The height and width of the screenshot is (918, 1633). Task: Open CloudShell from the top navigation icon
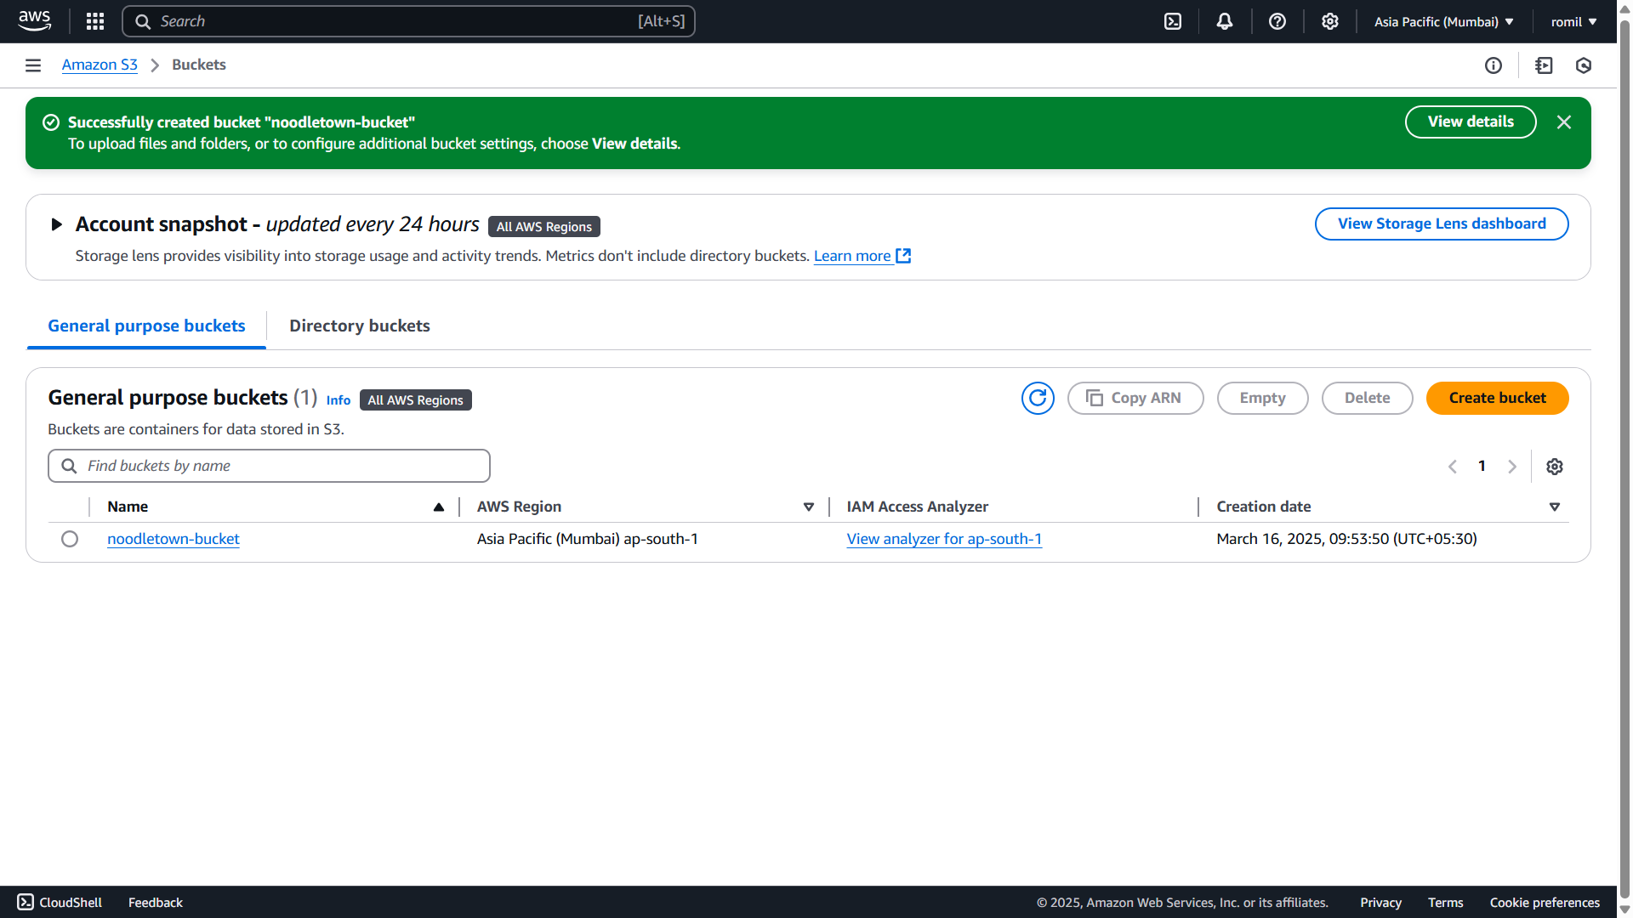point(1173,21)
